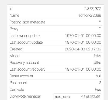Select the max_mana key in manabar box

pyautogui.click(x=62, y=97)
